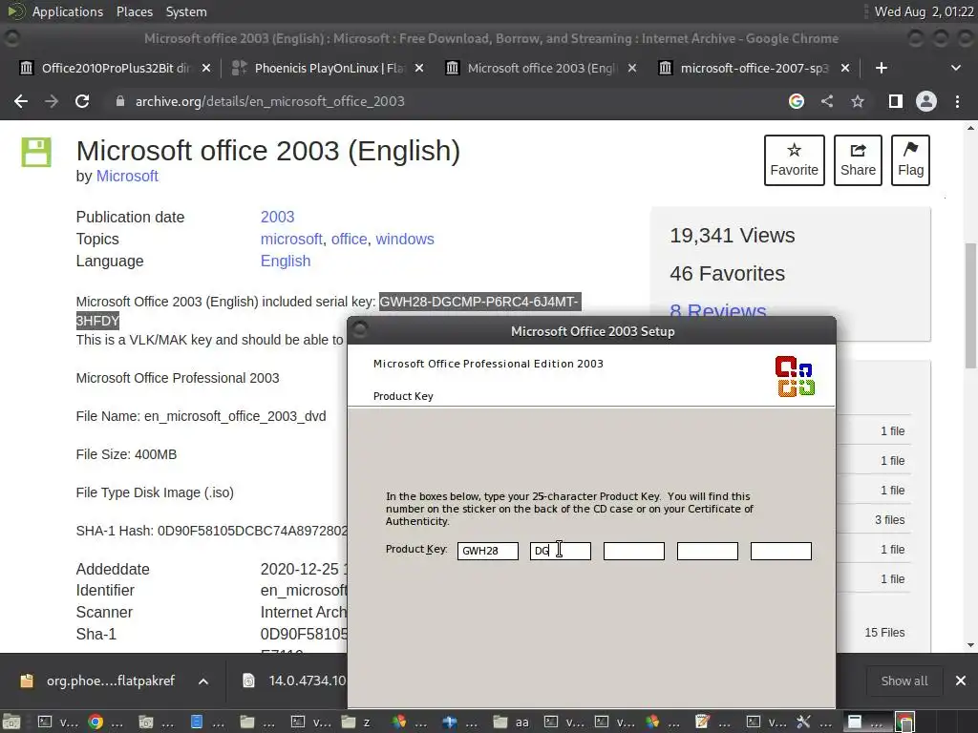Bookmark this page with the star
The image size is (978, 733).
(x=858, y=101)
